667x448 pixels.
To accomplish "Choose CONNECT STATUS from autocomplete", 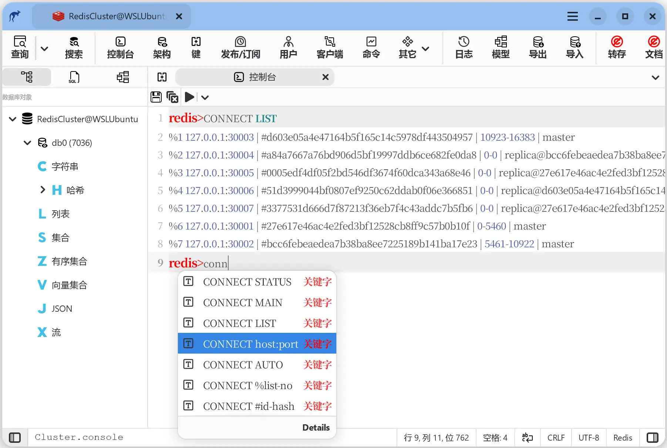I will [x=257, y=282].
